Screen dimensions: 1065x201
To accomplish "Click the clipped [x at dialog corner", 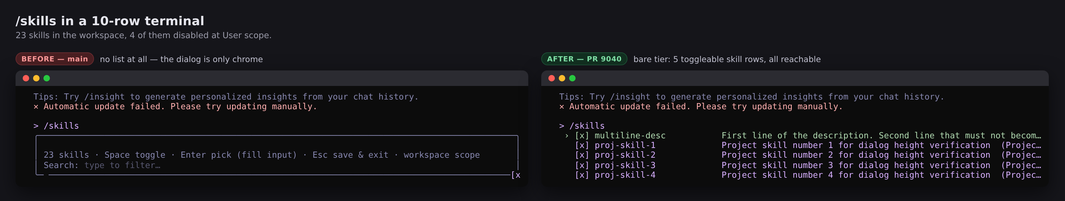I will pyautogui.click(x=516, y=175).
